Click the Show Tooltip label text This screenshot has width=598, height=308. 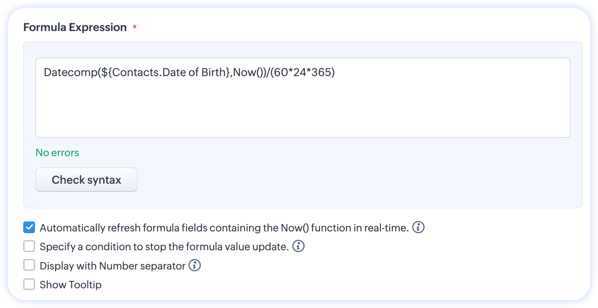pos(70,285)
